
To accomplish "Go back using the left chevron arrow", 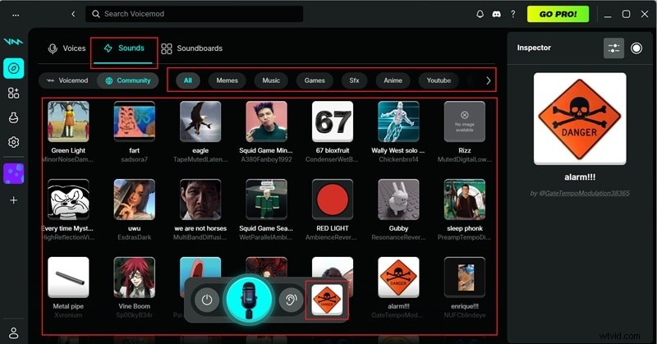I will click(x=73, y=14).
